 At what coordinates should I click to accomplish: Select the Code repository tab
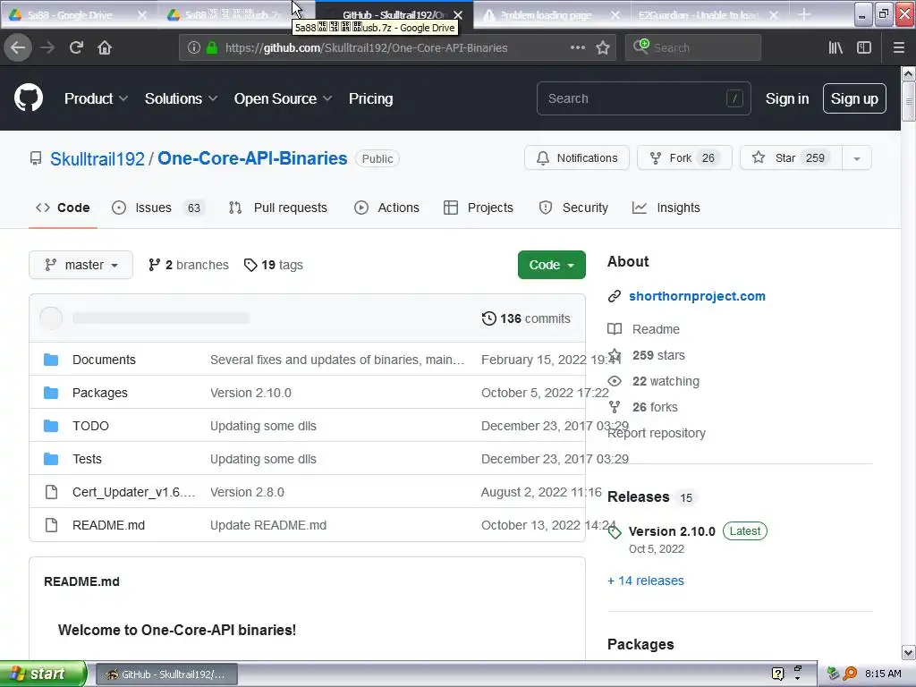tap(63, 208)
